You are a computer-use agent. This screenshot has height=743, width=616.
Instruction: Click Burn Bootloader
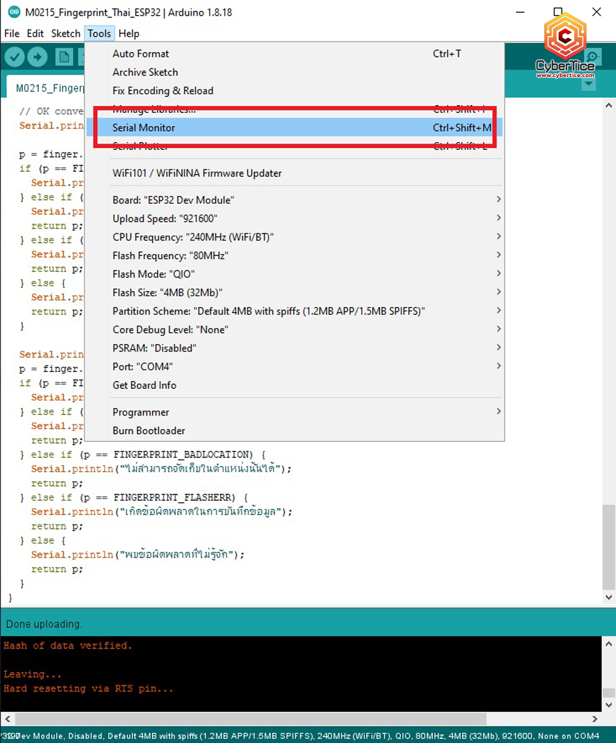149,431
